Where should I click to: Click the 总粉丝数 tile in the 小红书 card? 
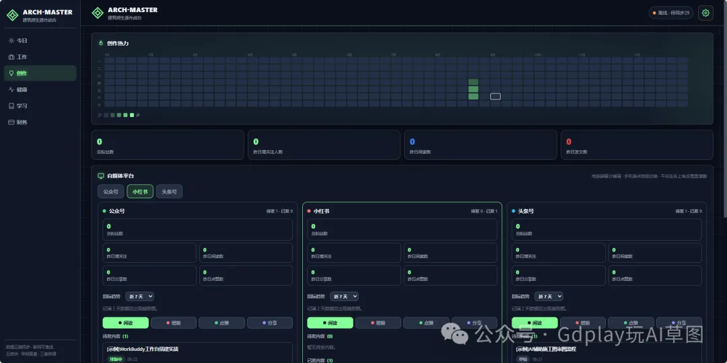pyautogui.click(x=402, y=230)
